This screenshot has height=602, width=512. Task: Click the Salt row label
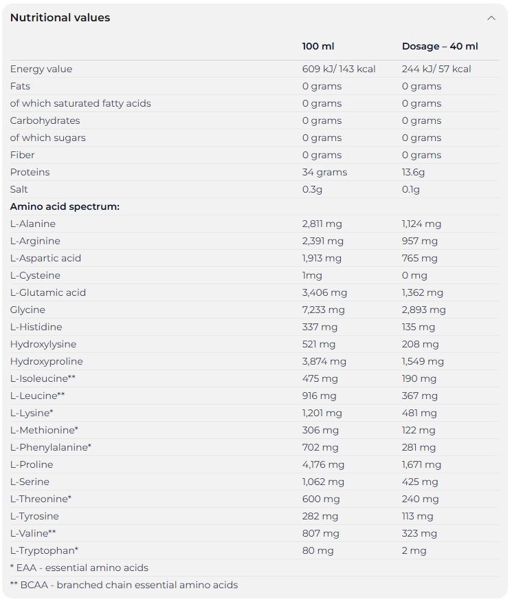(x=19, y=189)
